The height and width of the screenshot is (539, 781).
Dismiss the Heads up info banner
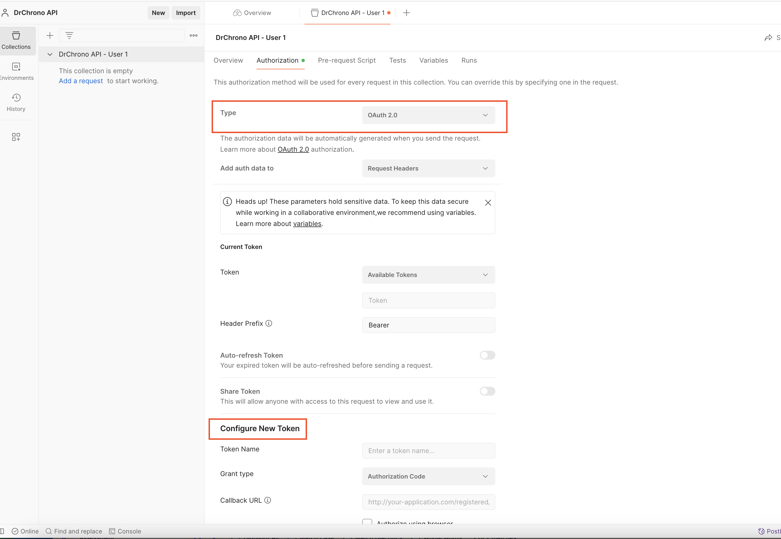pyautogui.click(x=488, y=203)
